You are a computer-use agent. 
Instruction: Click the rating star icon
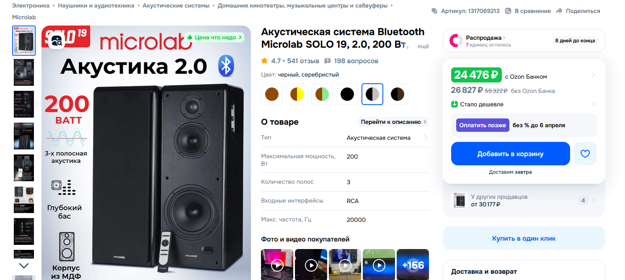click(264, 61)
